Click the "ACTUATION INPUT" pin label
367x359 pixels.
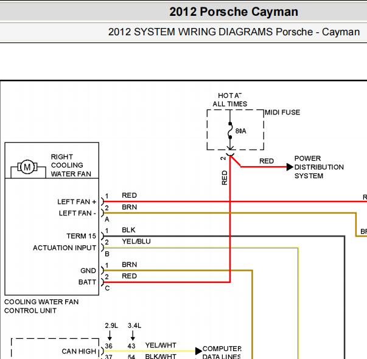[65, 248]
